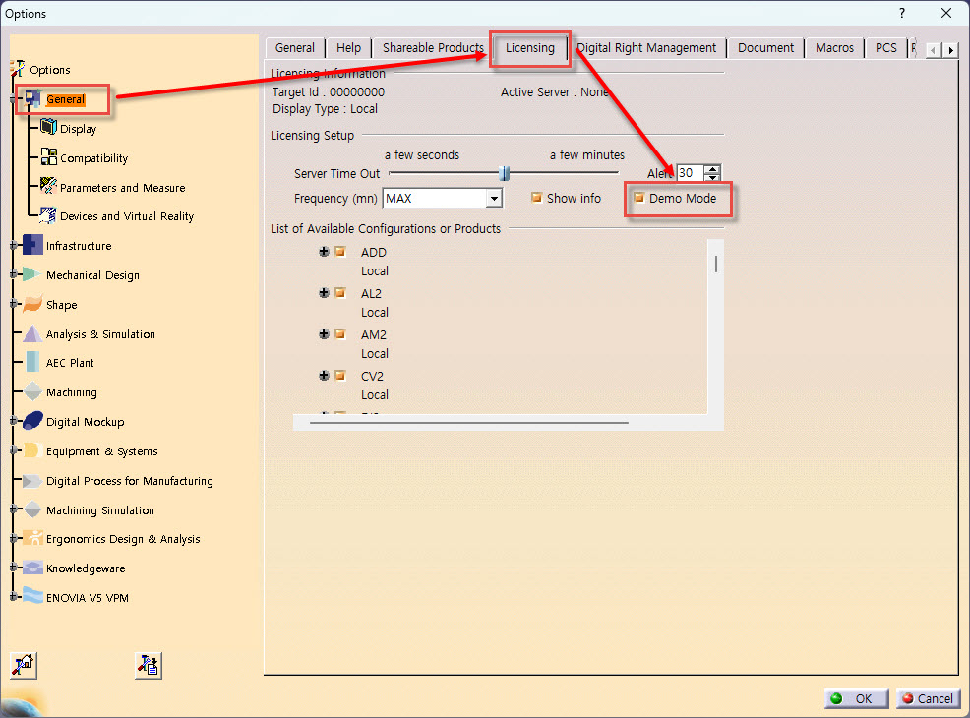Click the Equipment & Systems icon
970x718 pixels.
[x=32, y=450]
